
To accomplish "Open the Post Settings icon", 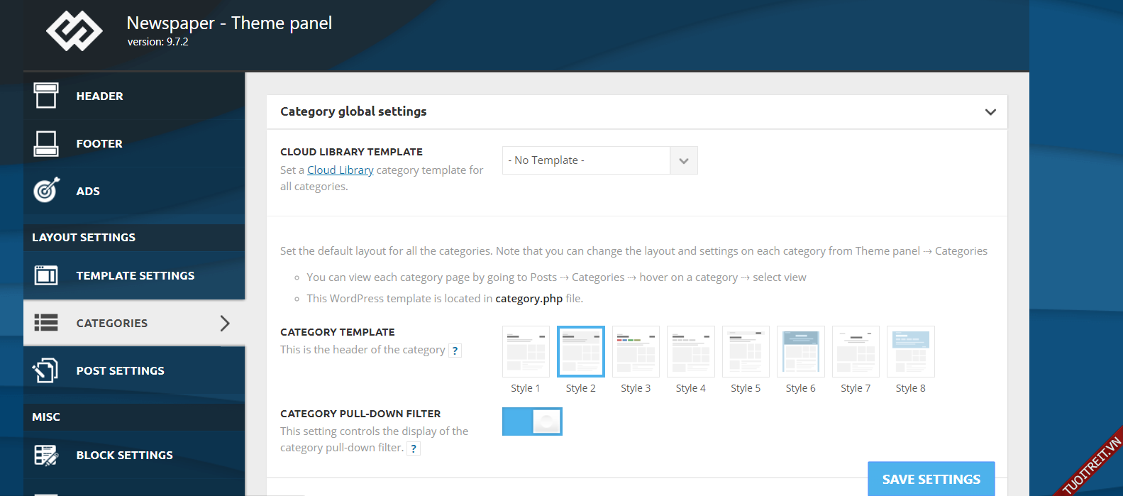I will coord(46,370).
